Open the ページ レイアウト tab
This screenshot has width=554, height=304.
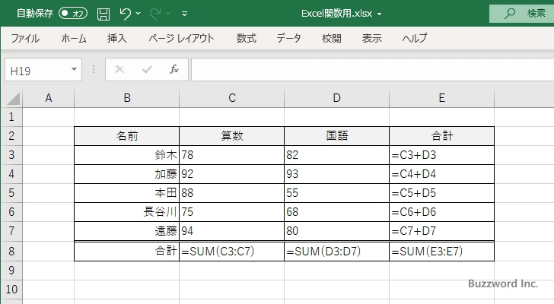tap(181, 38)
